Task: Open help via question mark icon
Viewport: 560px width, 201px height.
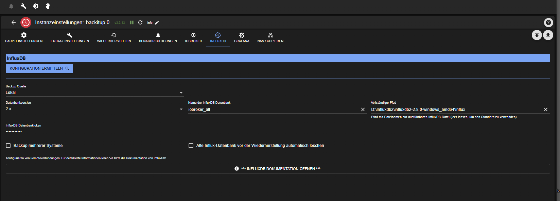Action: pyautogui.click(x=548, y=22)
